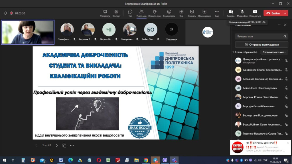Click the recording indicator red dot

point(11,13)
